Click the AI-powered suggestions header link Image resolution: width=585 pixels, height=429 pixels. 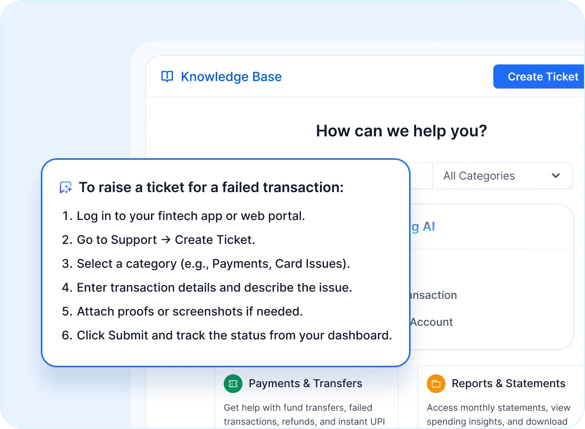[x=423, y=226]
